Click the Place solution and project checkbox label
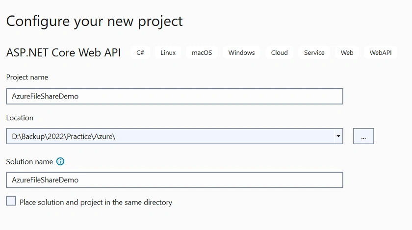 [x=96, y=203]
